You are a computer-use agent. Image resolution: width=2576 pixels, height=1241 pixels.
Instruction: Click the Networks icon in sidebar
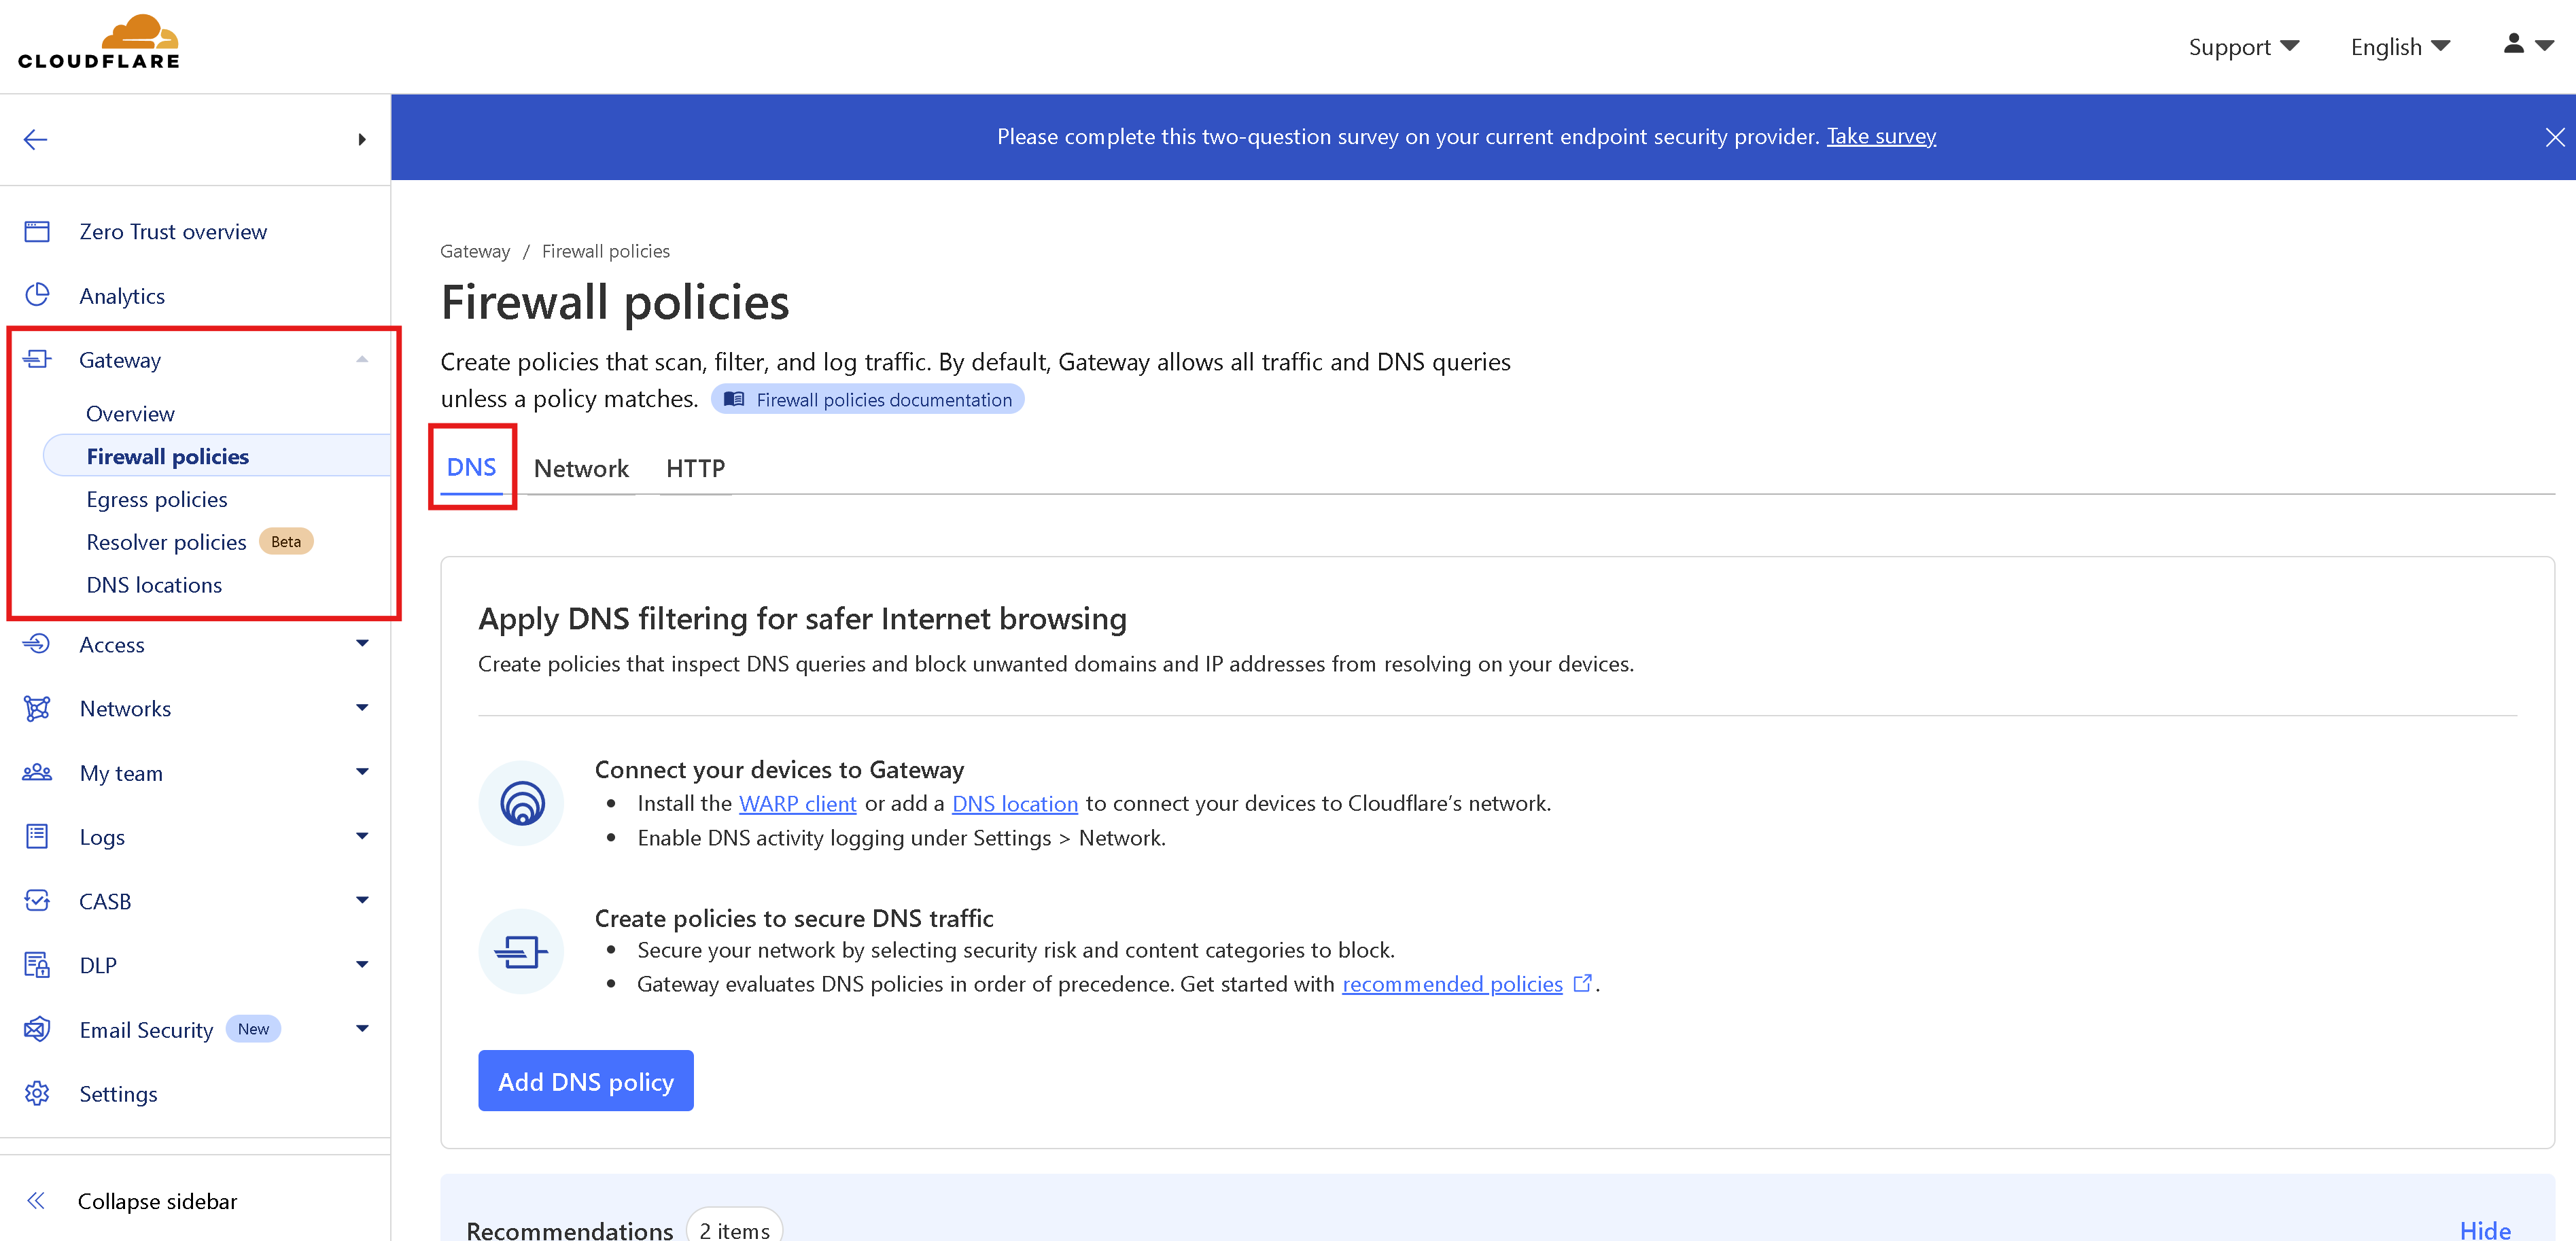pos(37,708)
